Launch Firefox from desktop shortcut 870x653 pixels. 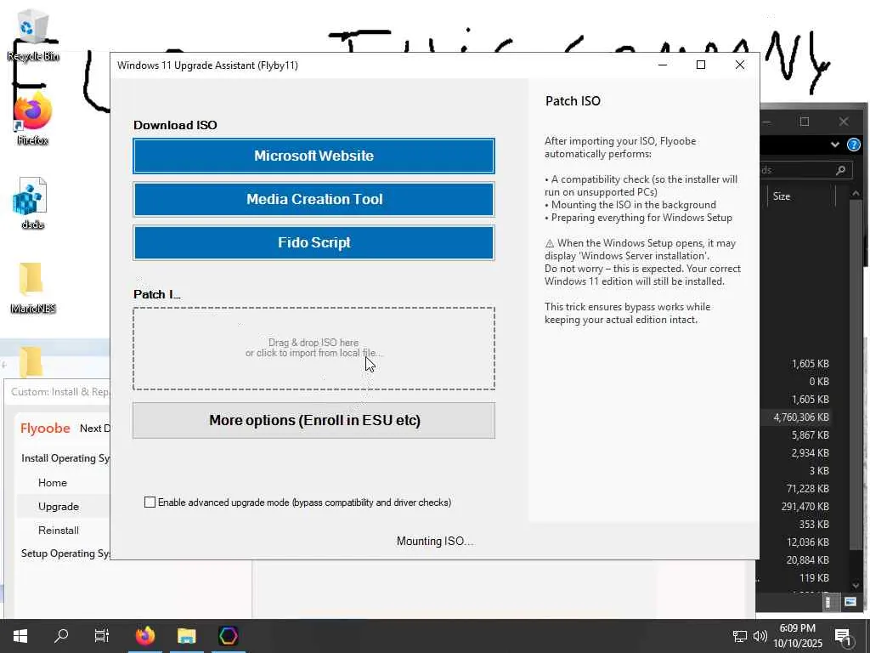32,118
